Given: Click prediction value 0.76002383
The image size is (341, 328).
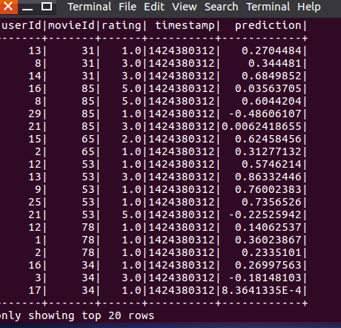Looking at the screenshot, I should tap(268, 190).
